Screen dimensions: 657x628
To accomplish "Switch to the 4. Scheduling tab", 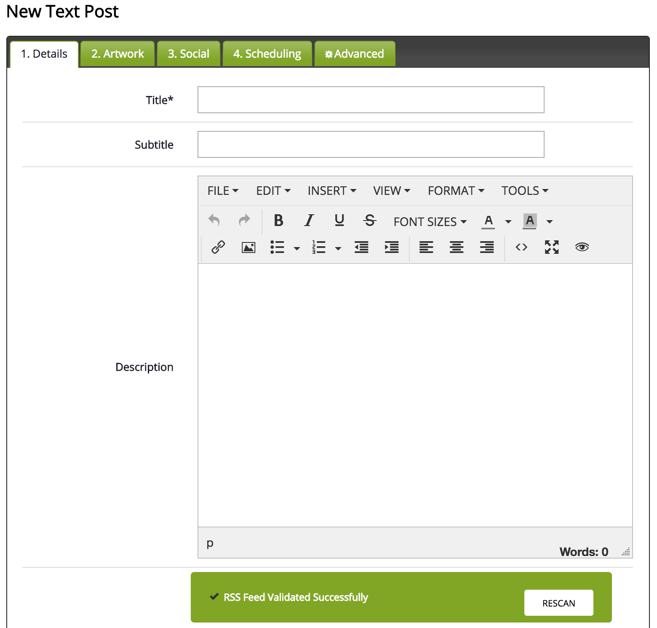I will (x=267, y=54).
